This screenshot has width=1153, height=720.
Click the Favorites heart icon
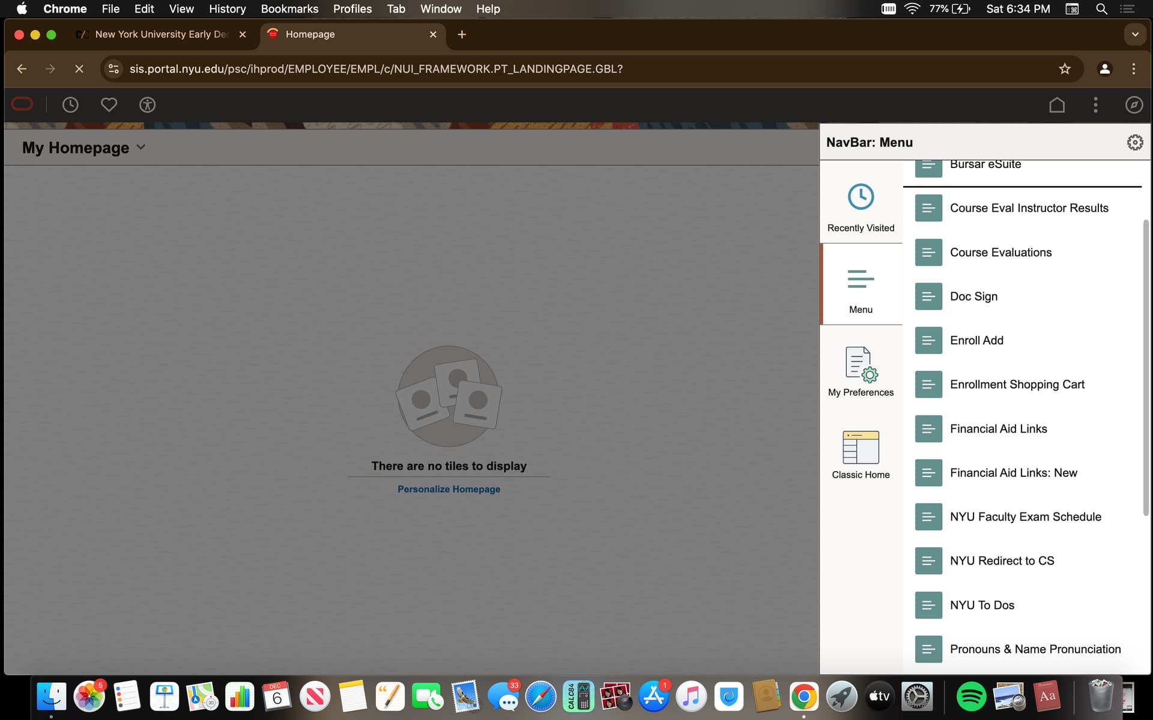[109, 105]
